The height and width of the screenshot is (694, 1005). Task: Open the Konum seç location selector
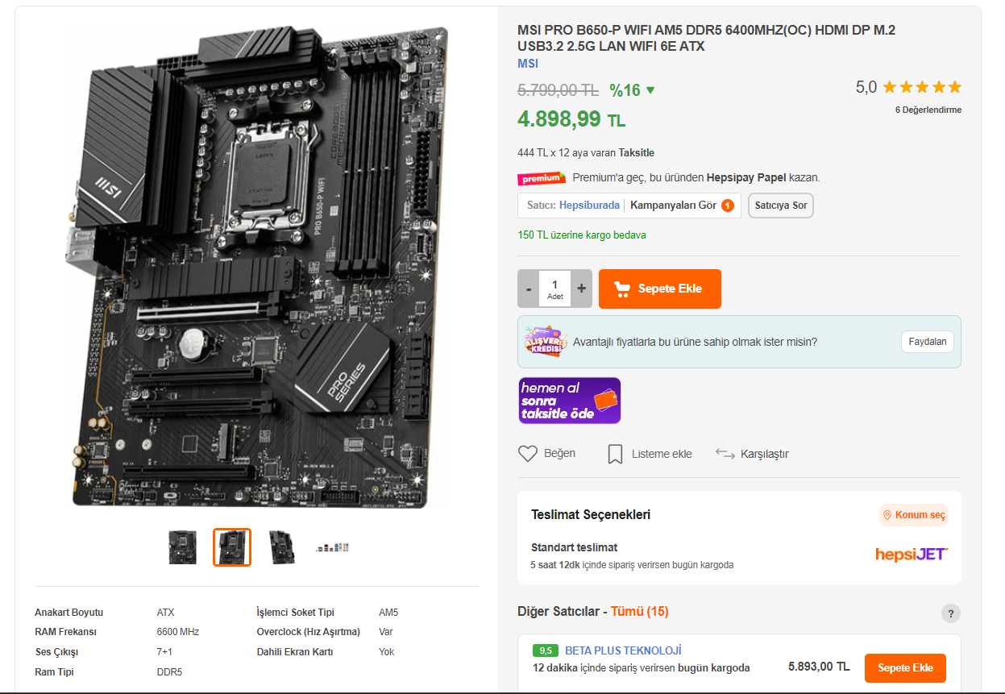[x=913, y=515]
